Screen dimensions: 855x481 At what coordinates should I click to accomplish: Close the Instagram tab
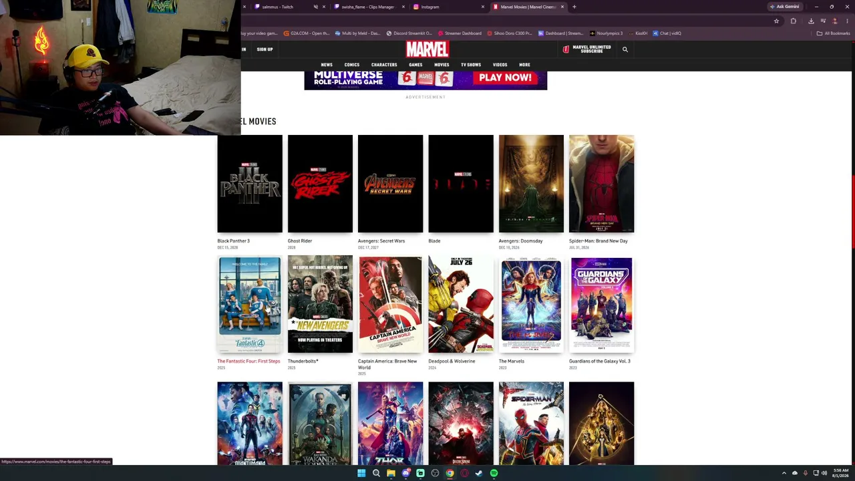[483, 7]
